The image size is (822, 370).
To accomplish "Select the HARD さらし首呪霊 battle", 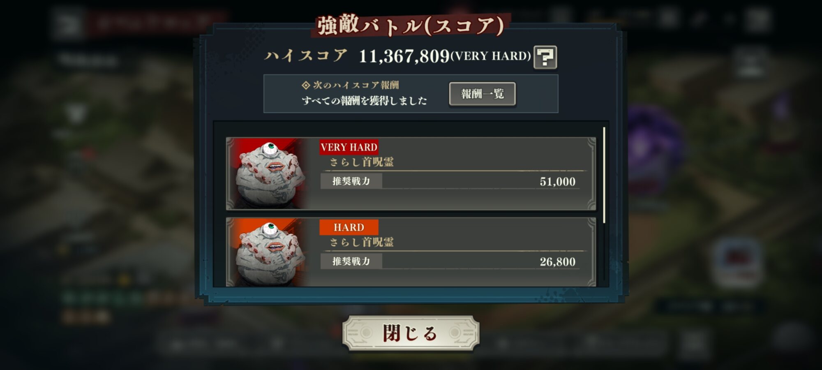I will [411, 252].
